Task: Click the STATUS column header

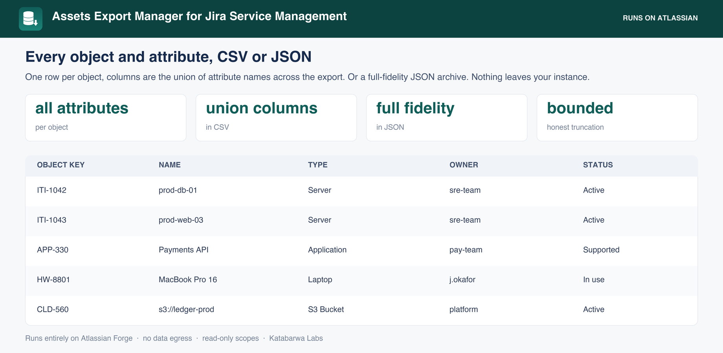Action: (598, 165)
